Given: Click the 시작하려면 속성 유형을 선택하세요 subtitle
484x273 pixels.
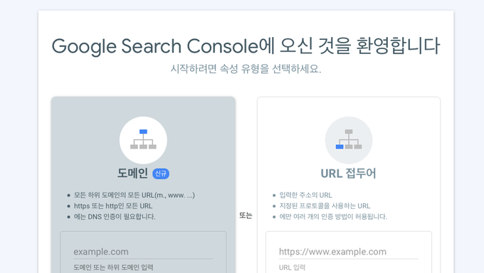Looking at the screenshot, I should [246, 69].
